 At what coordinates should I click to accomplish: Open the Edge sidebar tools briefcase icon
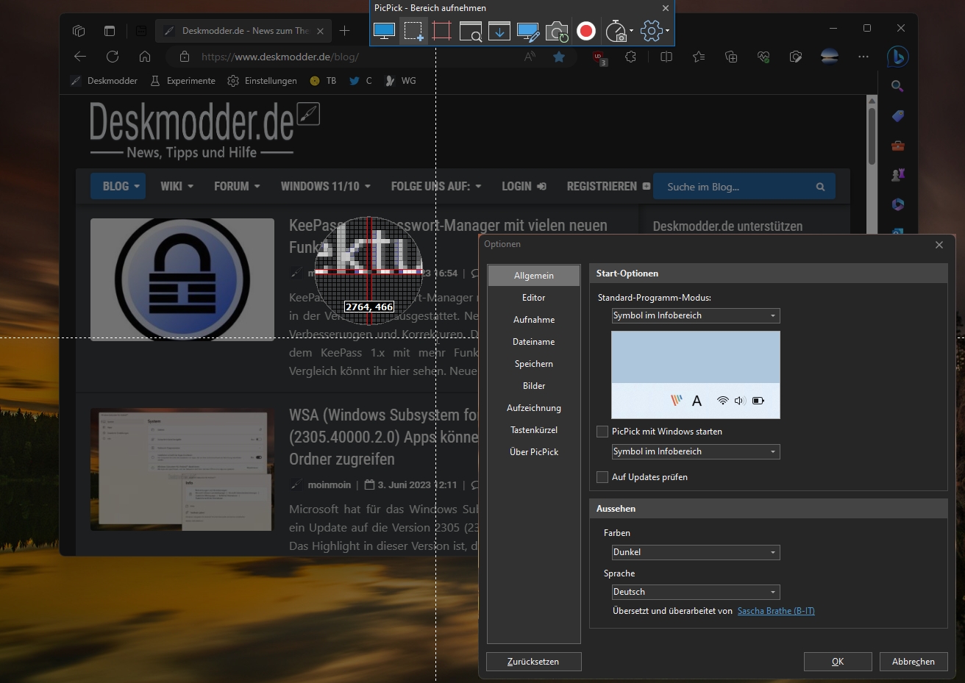[897, 146]
